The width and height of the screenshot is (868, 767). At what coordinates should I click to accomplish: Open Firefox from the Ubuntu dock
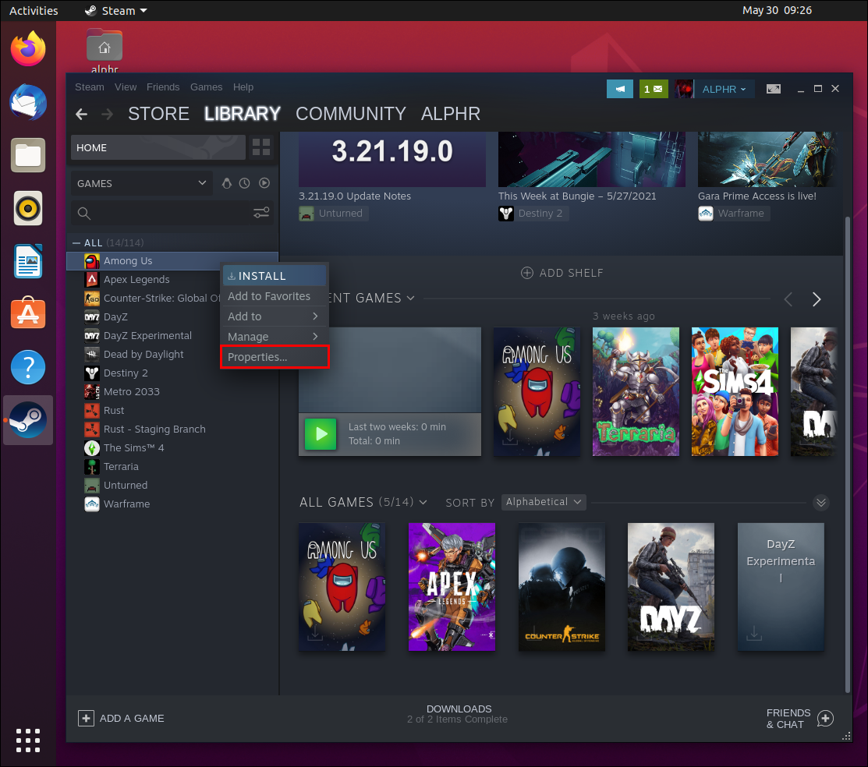(x=27, y=48)
